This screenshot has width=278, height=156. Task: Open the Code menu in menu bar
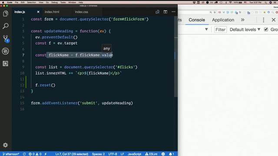[x=10, y=3]
